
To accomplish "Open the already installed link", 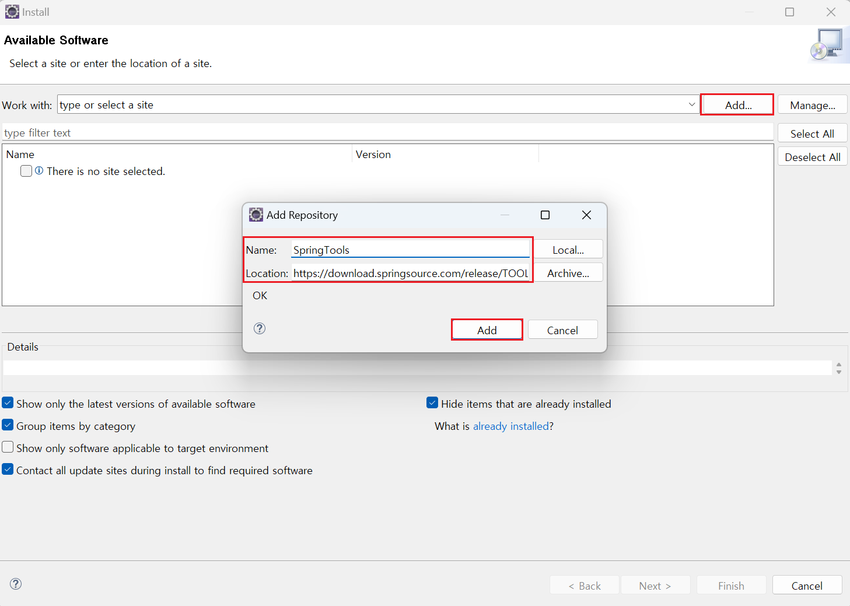I will pos(510,426).
